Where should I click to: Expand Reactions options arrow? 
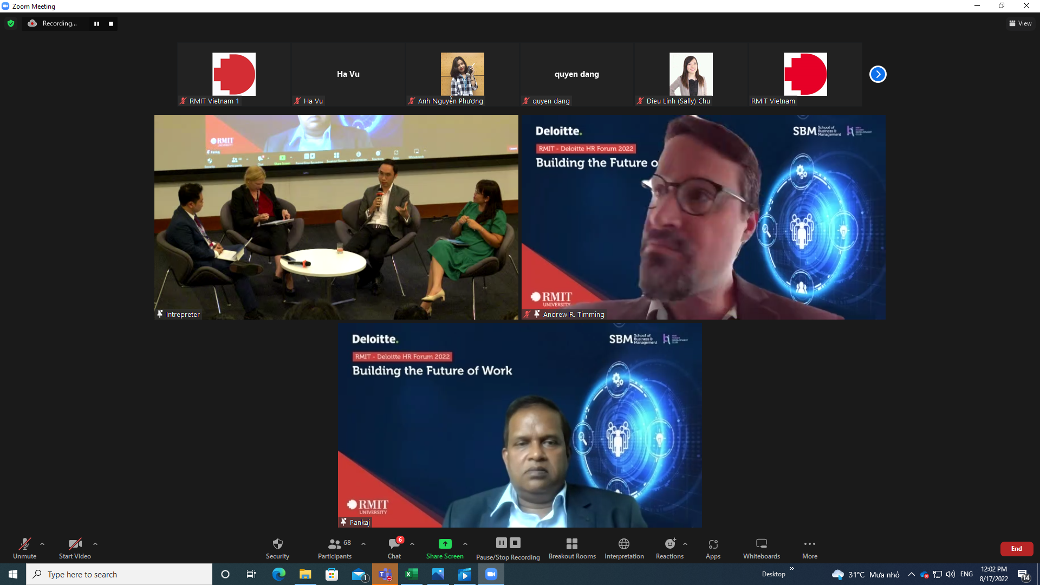pyautogui.click(x=685, y=544)
